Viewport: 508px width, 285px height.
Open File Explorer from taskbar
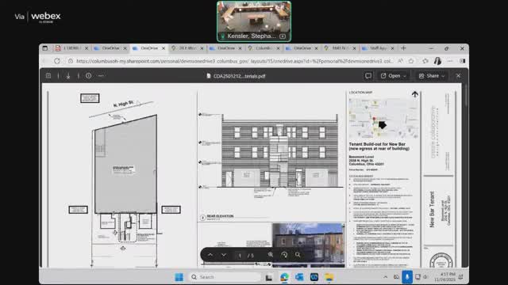click(x=329, y=277)
